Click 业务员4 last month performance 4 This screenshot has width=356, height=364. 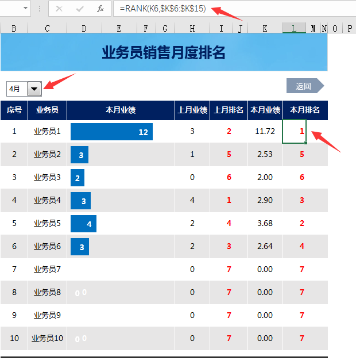[x=192, y=200]
